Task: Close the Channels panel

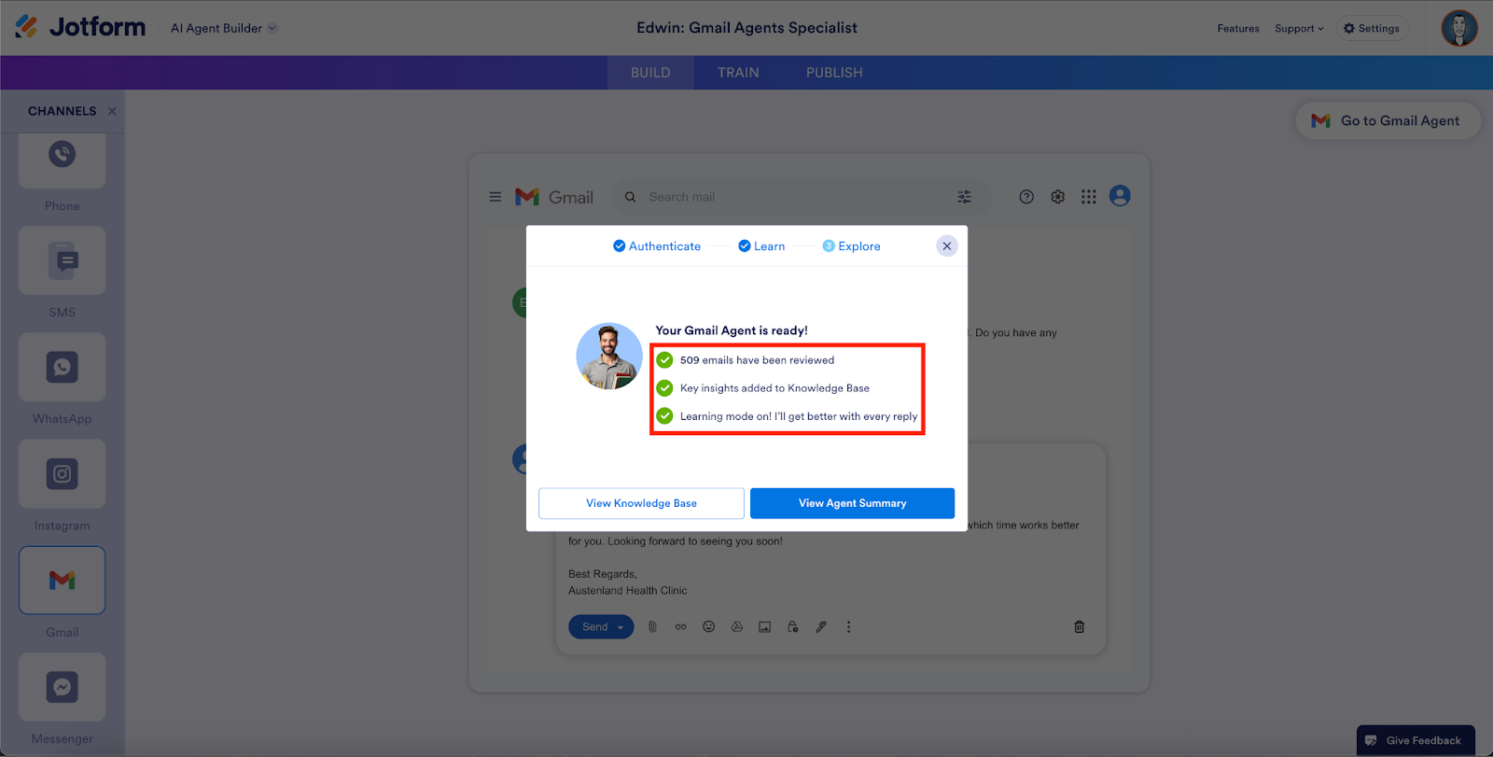Action: point(112,111)
